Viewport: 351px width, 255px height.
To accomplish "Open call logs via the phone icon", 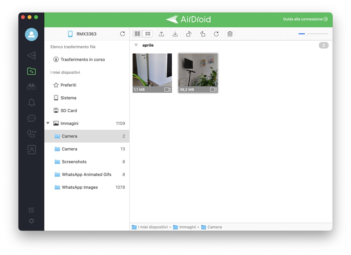I will 31,134.
